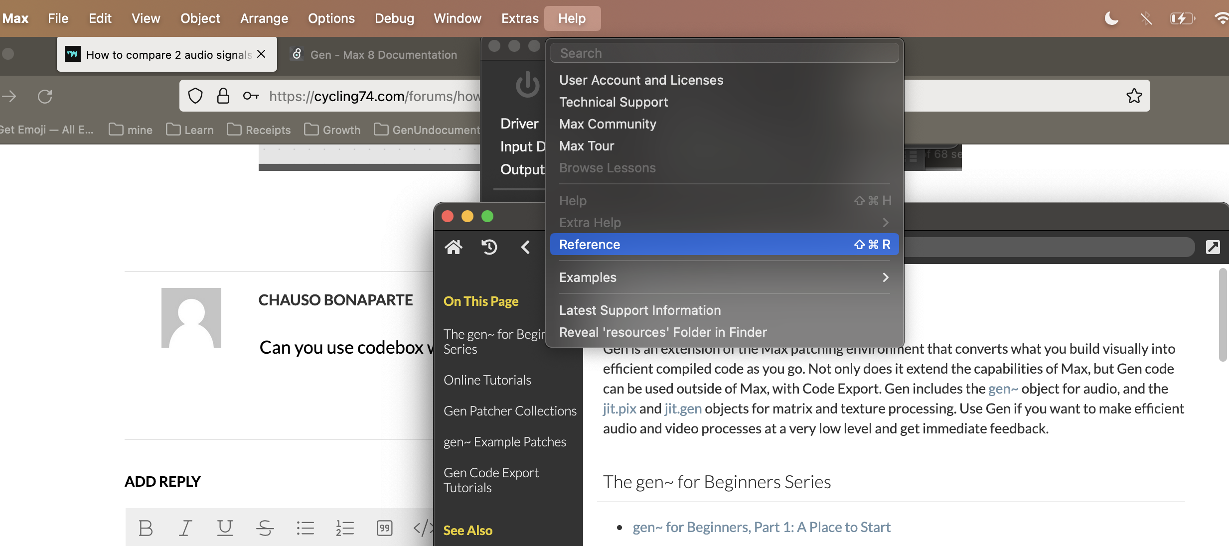Open the Learn bookmarks folder
The width and height of the screenshot is (1229, 546).
coord(190,130)
